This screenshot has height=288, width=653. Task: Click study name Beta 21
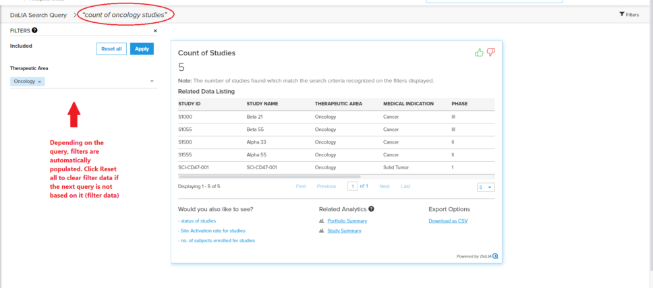click(254, 117)
